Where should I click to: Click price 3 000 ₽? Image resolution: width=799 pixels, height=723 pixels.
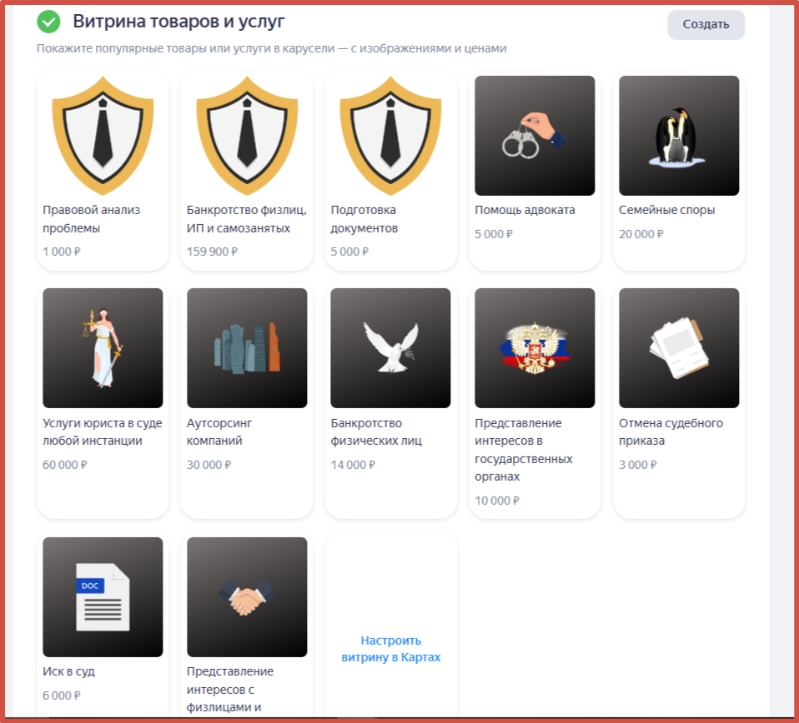pyautogui.click(x=638, y=465)
